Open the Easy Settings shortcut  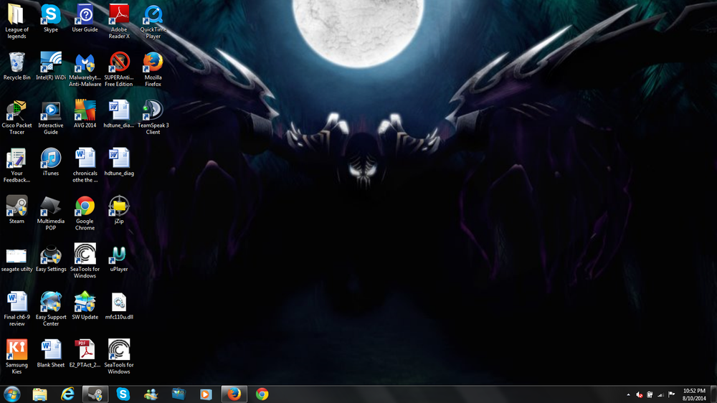click(x=51, y=258)
